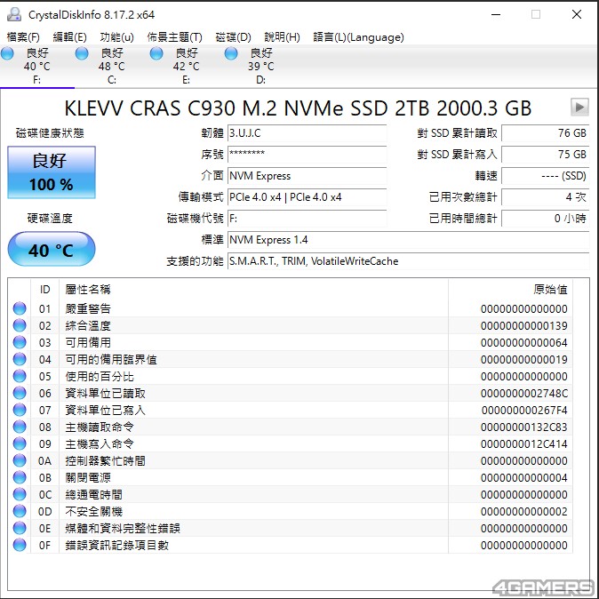The width and height of the screenshot is (599, 599).
Task: Minimize the CrystalDiskInfo window
Action: pos(496,14)
